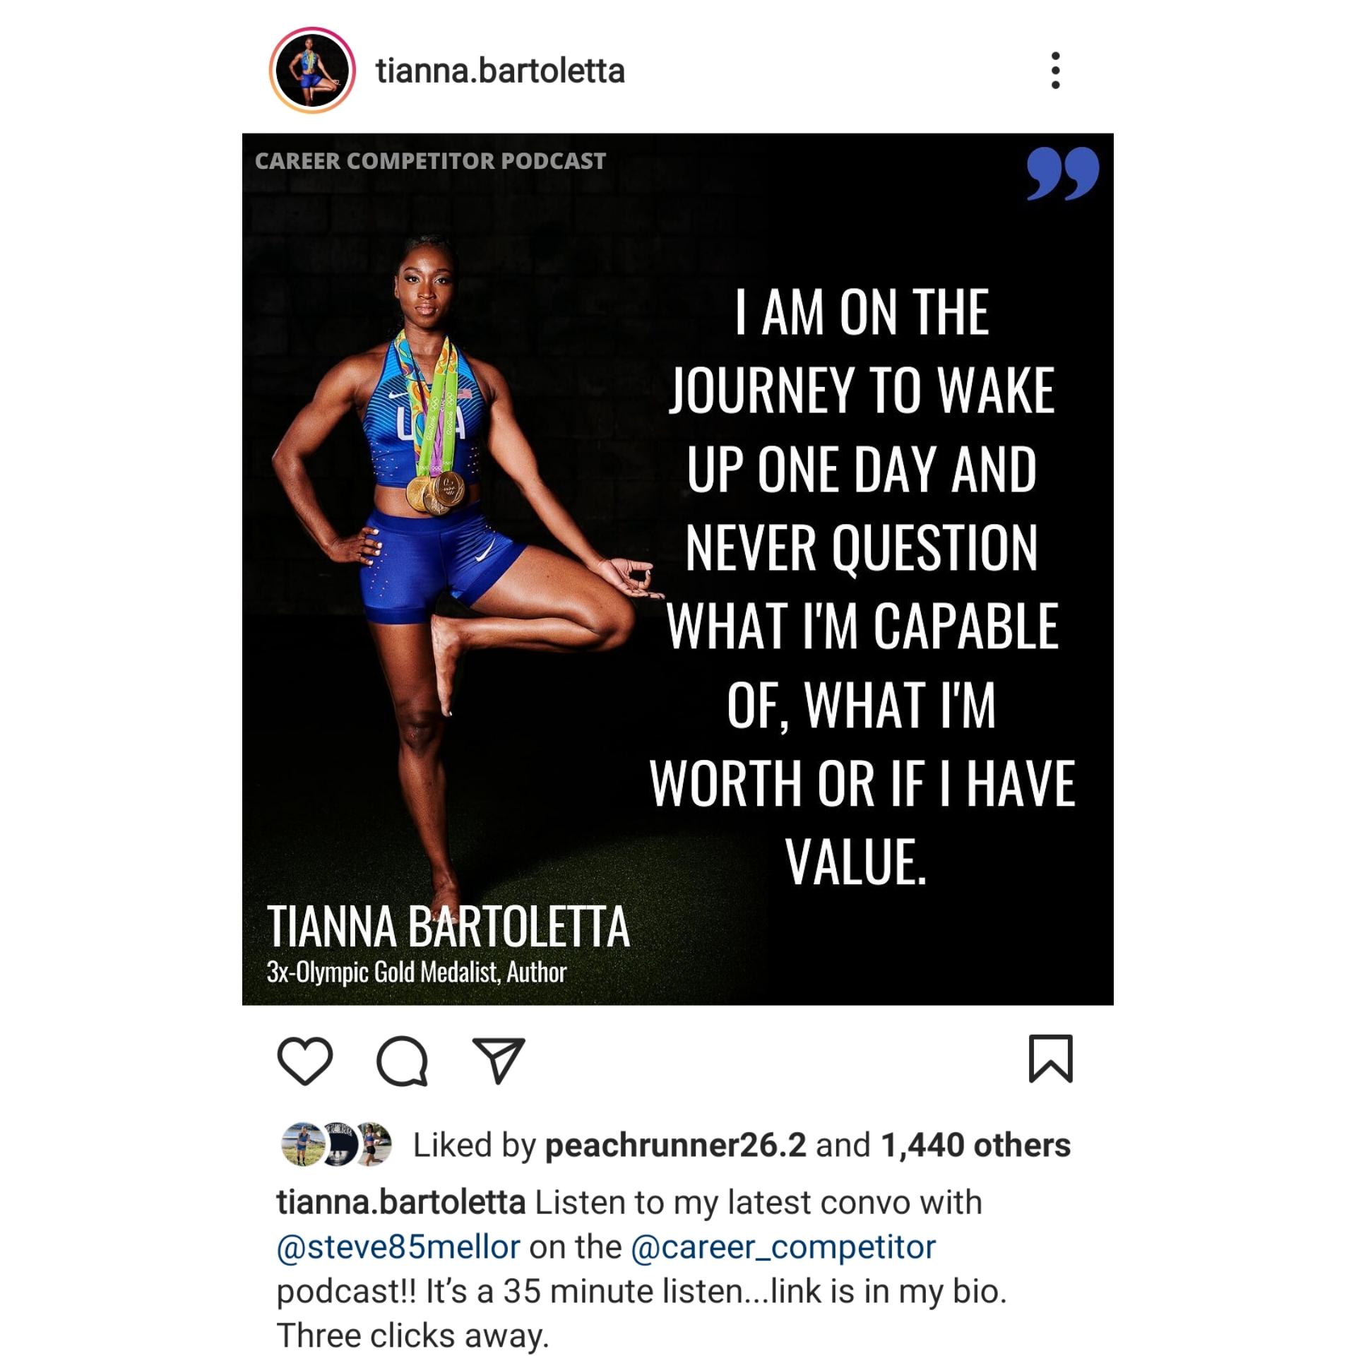Tap the athlete photo in the post

click(x=452, y=565)
